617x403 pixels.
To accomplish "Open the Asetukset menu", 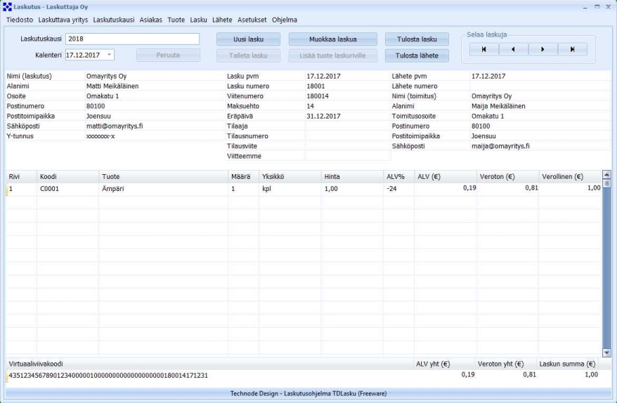I will point(252,20).
